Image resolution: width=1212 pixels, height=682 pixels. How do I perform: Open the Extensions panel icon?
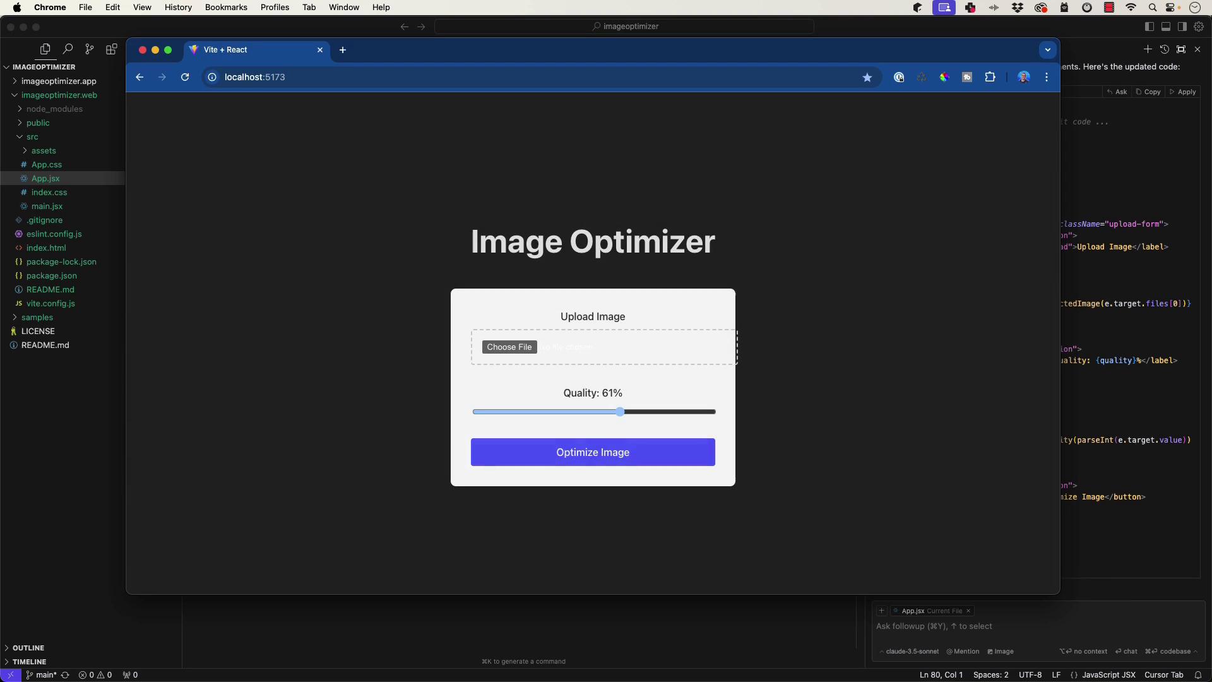coord(111,49)
